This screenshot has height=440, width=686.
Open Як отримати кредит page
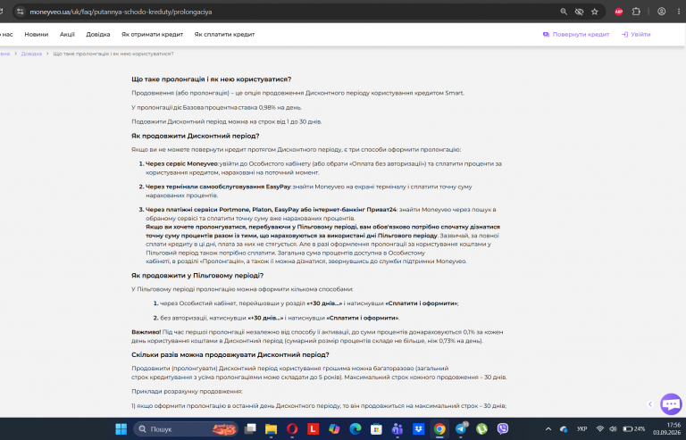152,35
